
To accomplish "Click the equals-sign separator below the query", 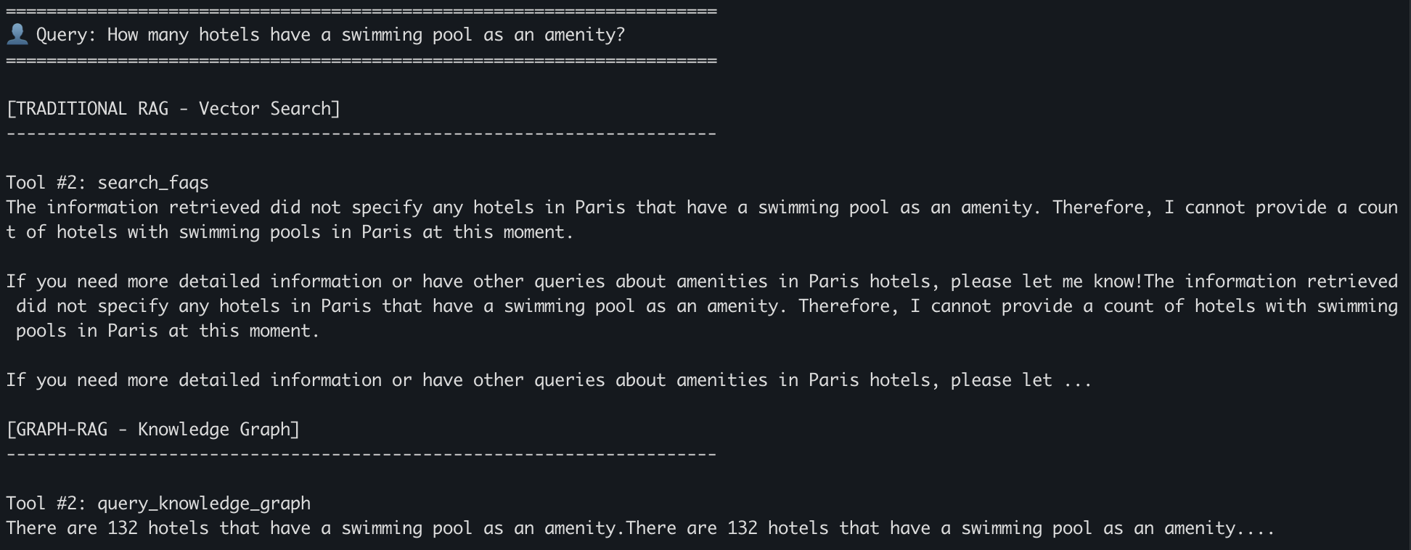I will coord(361,60).
